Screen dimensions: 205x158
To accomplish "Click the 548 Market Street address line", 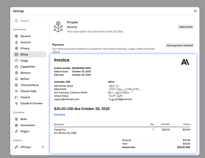I will (x=63, y=86).
